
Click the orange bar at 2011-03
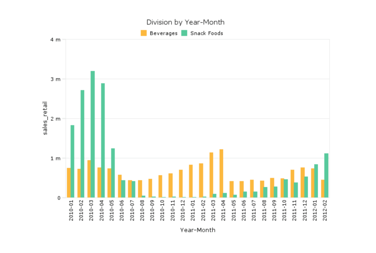211,175
